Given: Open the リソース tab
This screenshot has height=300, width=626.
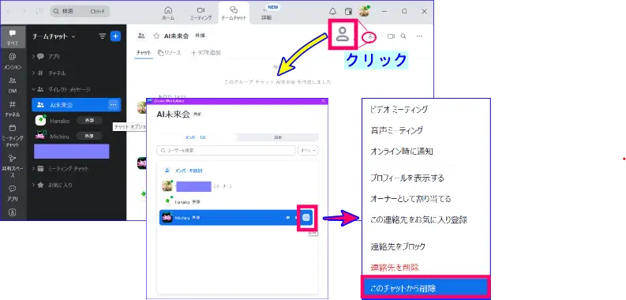Looking at the screenshot, I should (169, 53).
